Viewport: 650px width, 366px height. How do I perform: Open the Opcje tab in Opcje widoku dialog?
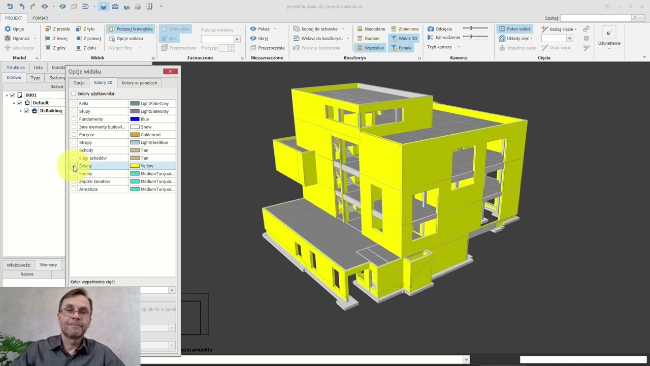(79, 83)
